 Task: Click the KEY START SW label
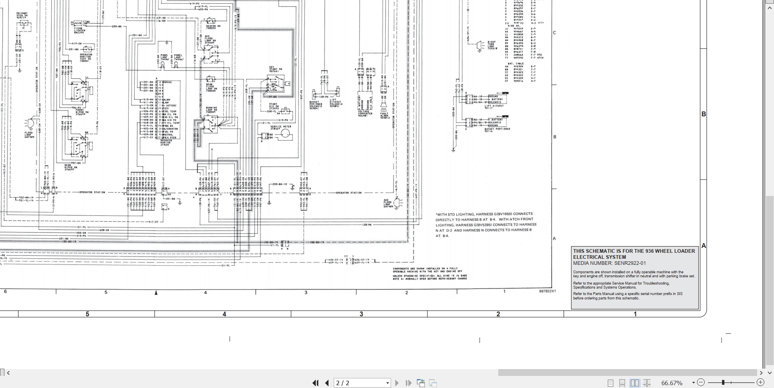[276, 70]
